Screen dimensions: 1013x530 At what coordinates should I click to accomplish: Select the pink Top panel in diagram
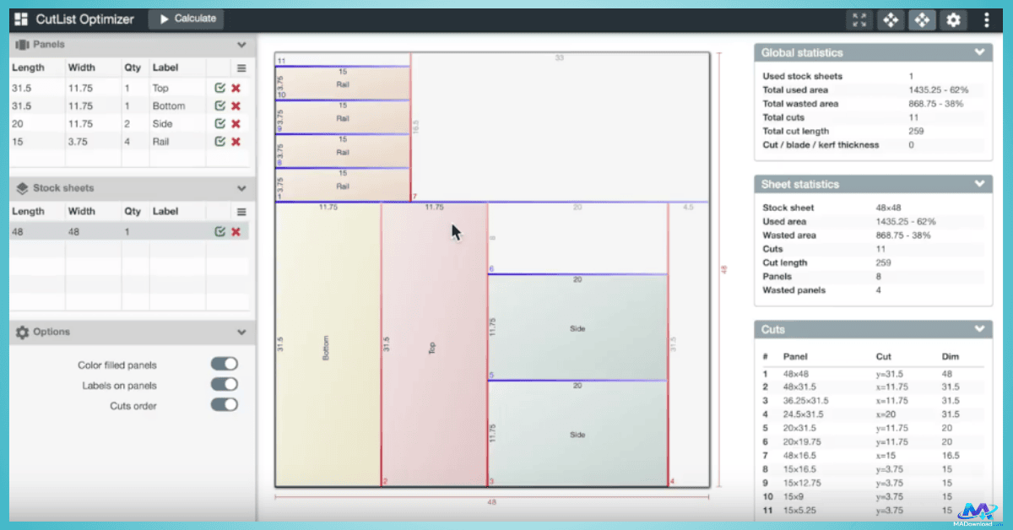[x=433, y=346]
